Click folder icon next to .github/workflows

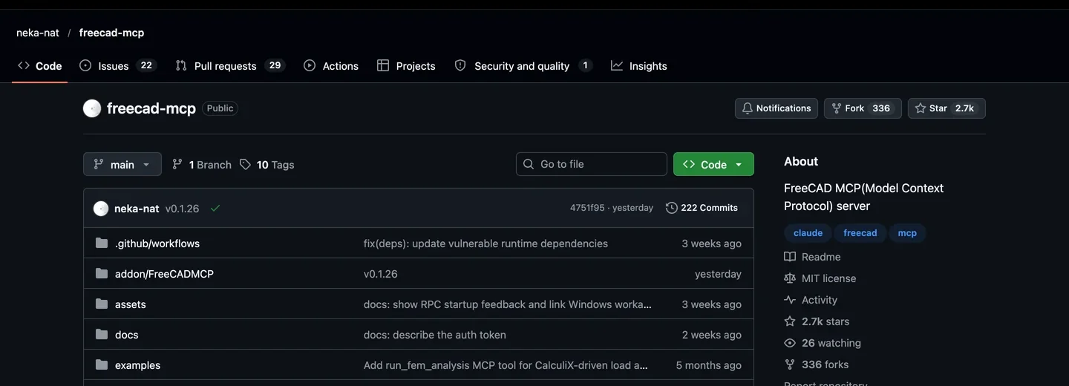tap(102, 243)
